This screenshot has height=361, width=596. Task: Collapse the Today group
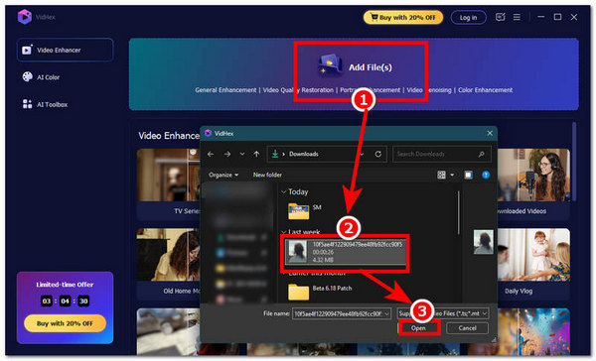click(283, 192)
